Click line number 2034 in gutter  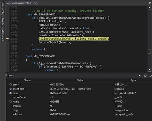14,49
